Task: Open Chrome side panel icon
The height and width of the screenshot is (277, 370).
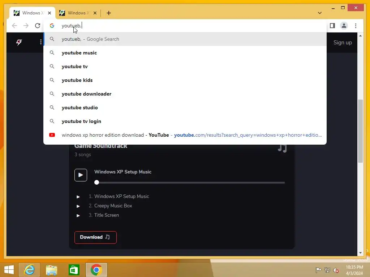Action: pyautogui.click(x=332, y=26)
